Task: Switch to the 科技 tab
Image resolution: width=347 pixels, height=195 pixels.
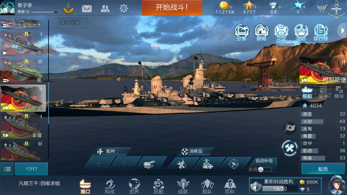Action: click(110, 187)
